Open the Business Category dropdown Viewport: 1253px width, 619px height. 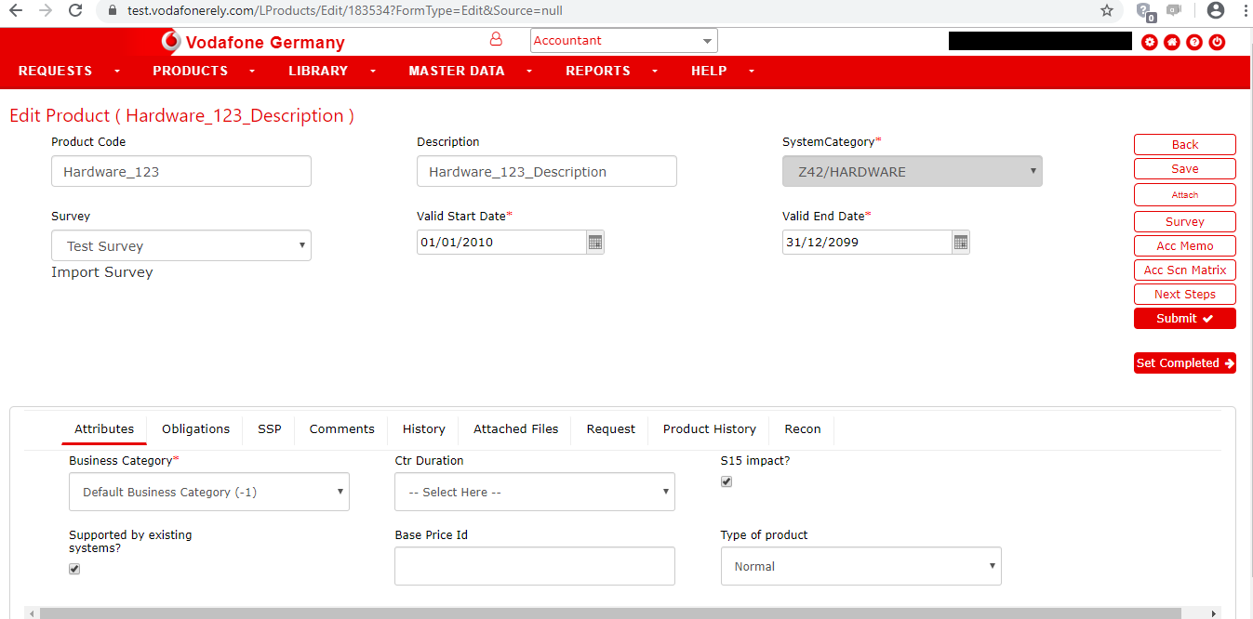pos(209,492)
